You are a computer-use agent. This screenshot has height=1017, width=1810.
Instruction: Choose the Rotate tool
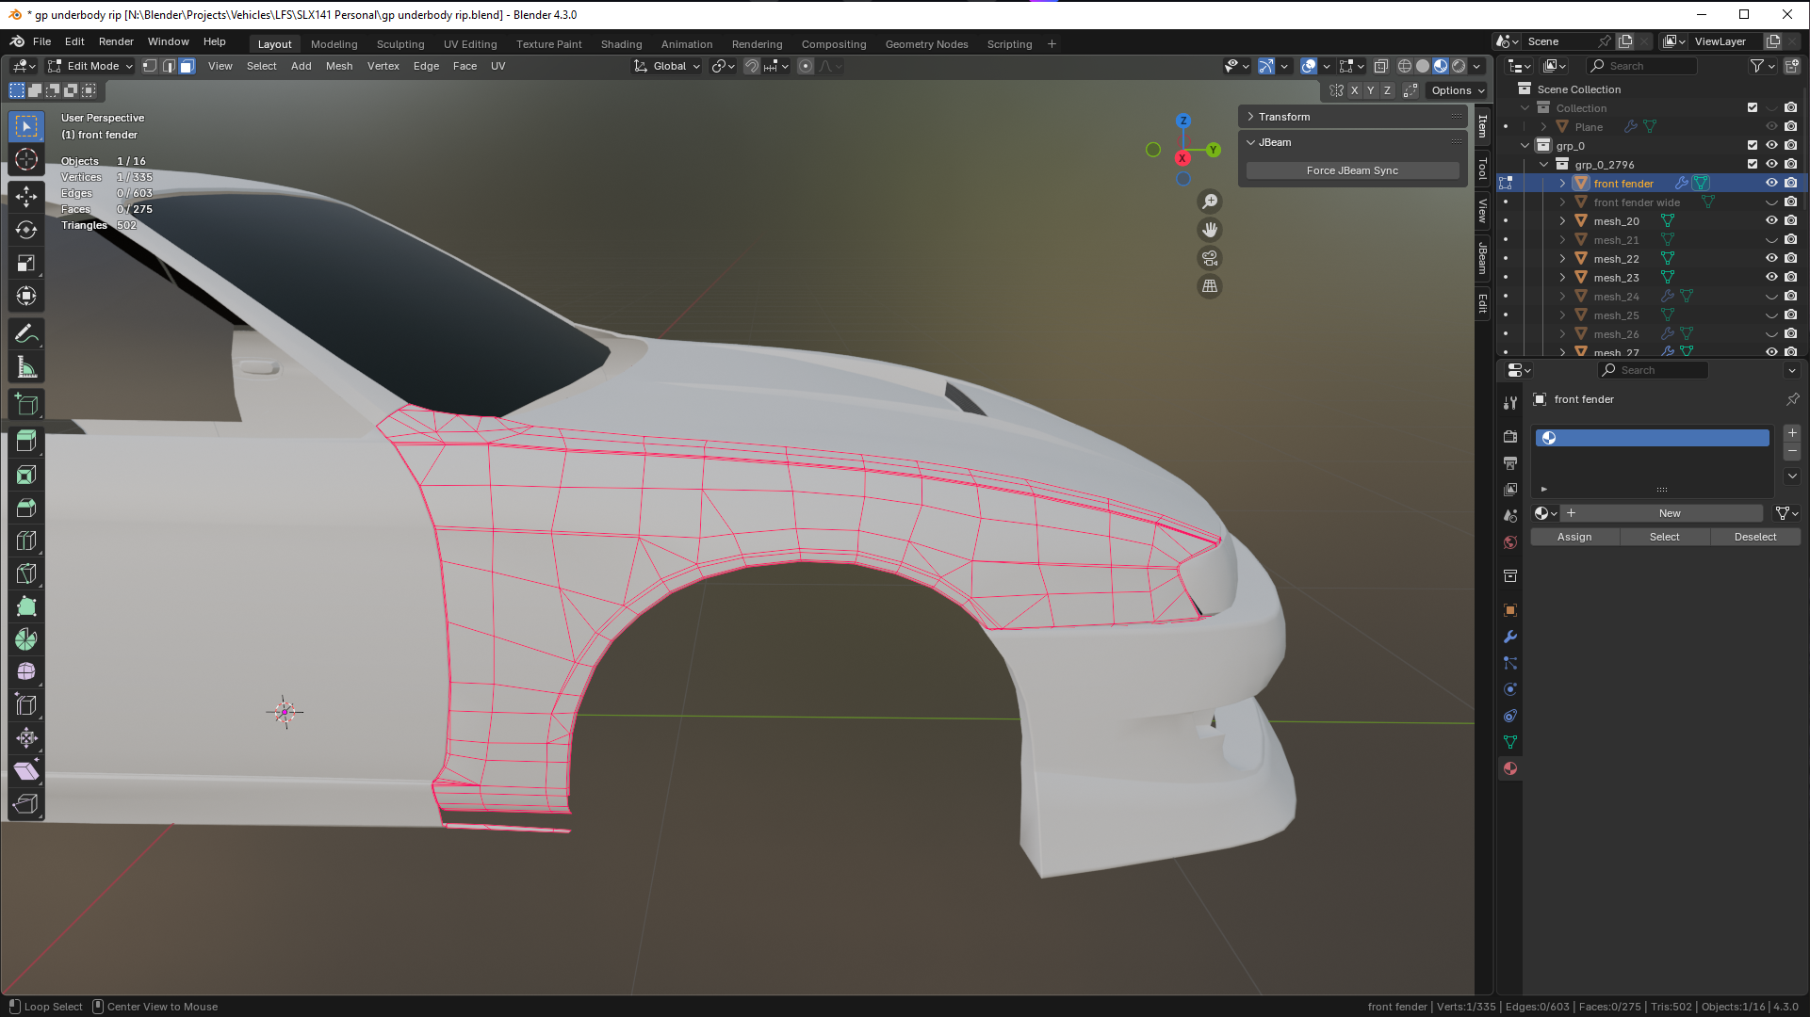click(x=26, y=230)
